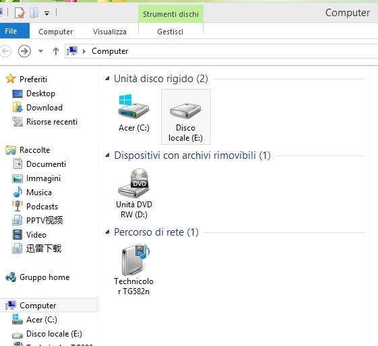Switch to the Visualizza ribbon tab
The width and height of the screenshot is (378, 346).
(x=110, y=32)
